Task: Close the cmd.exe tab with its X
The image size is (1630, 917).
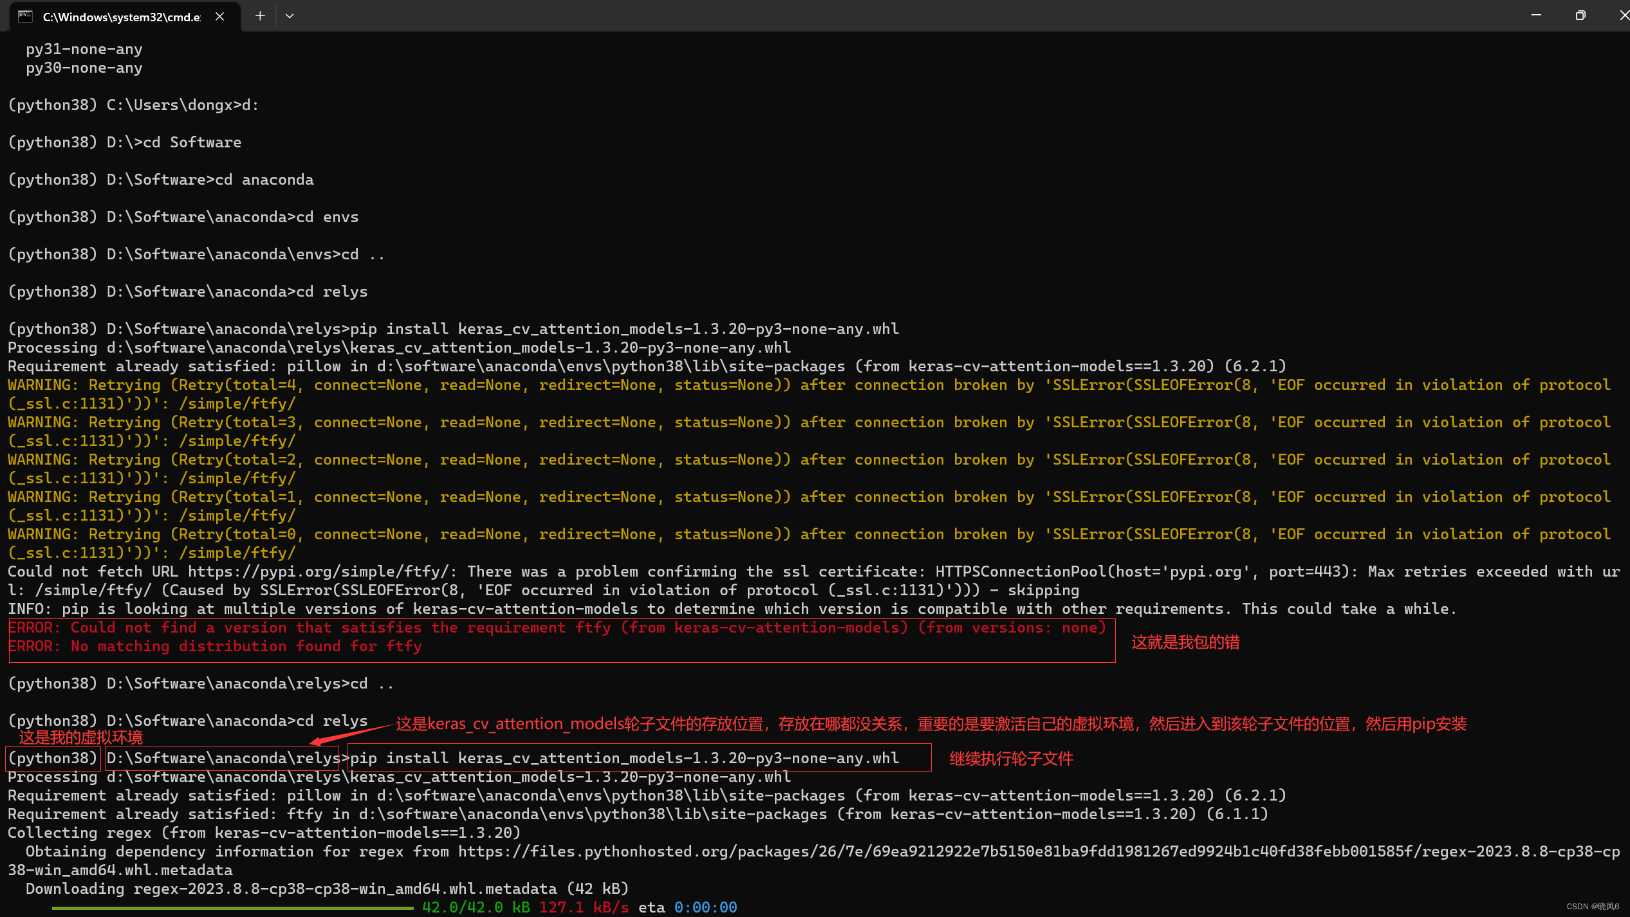Action: pyautogui.click(x=219, y=16)
